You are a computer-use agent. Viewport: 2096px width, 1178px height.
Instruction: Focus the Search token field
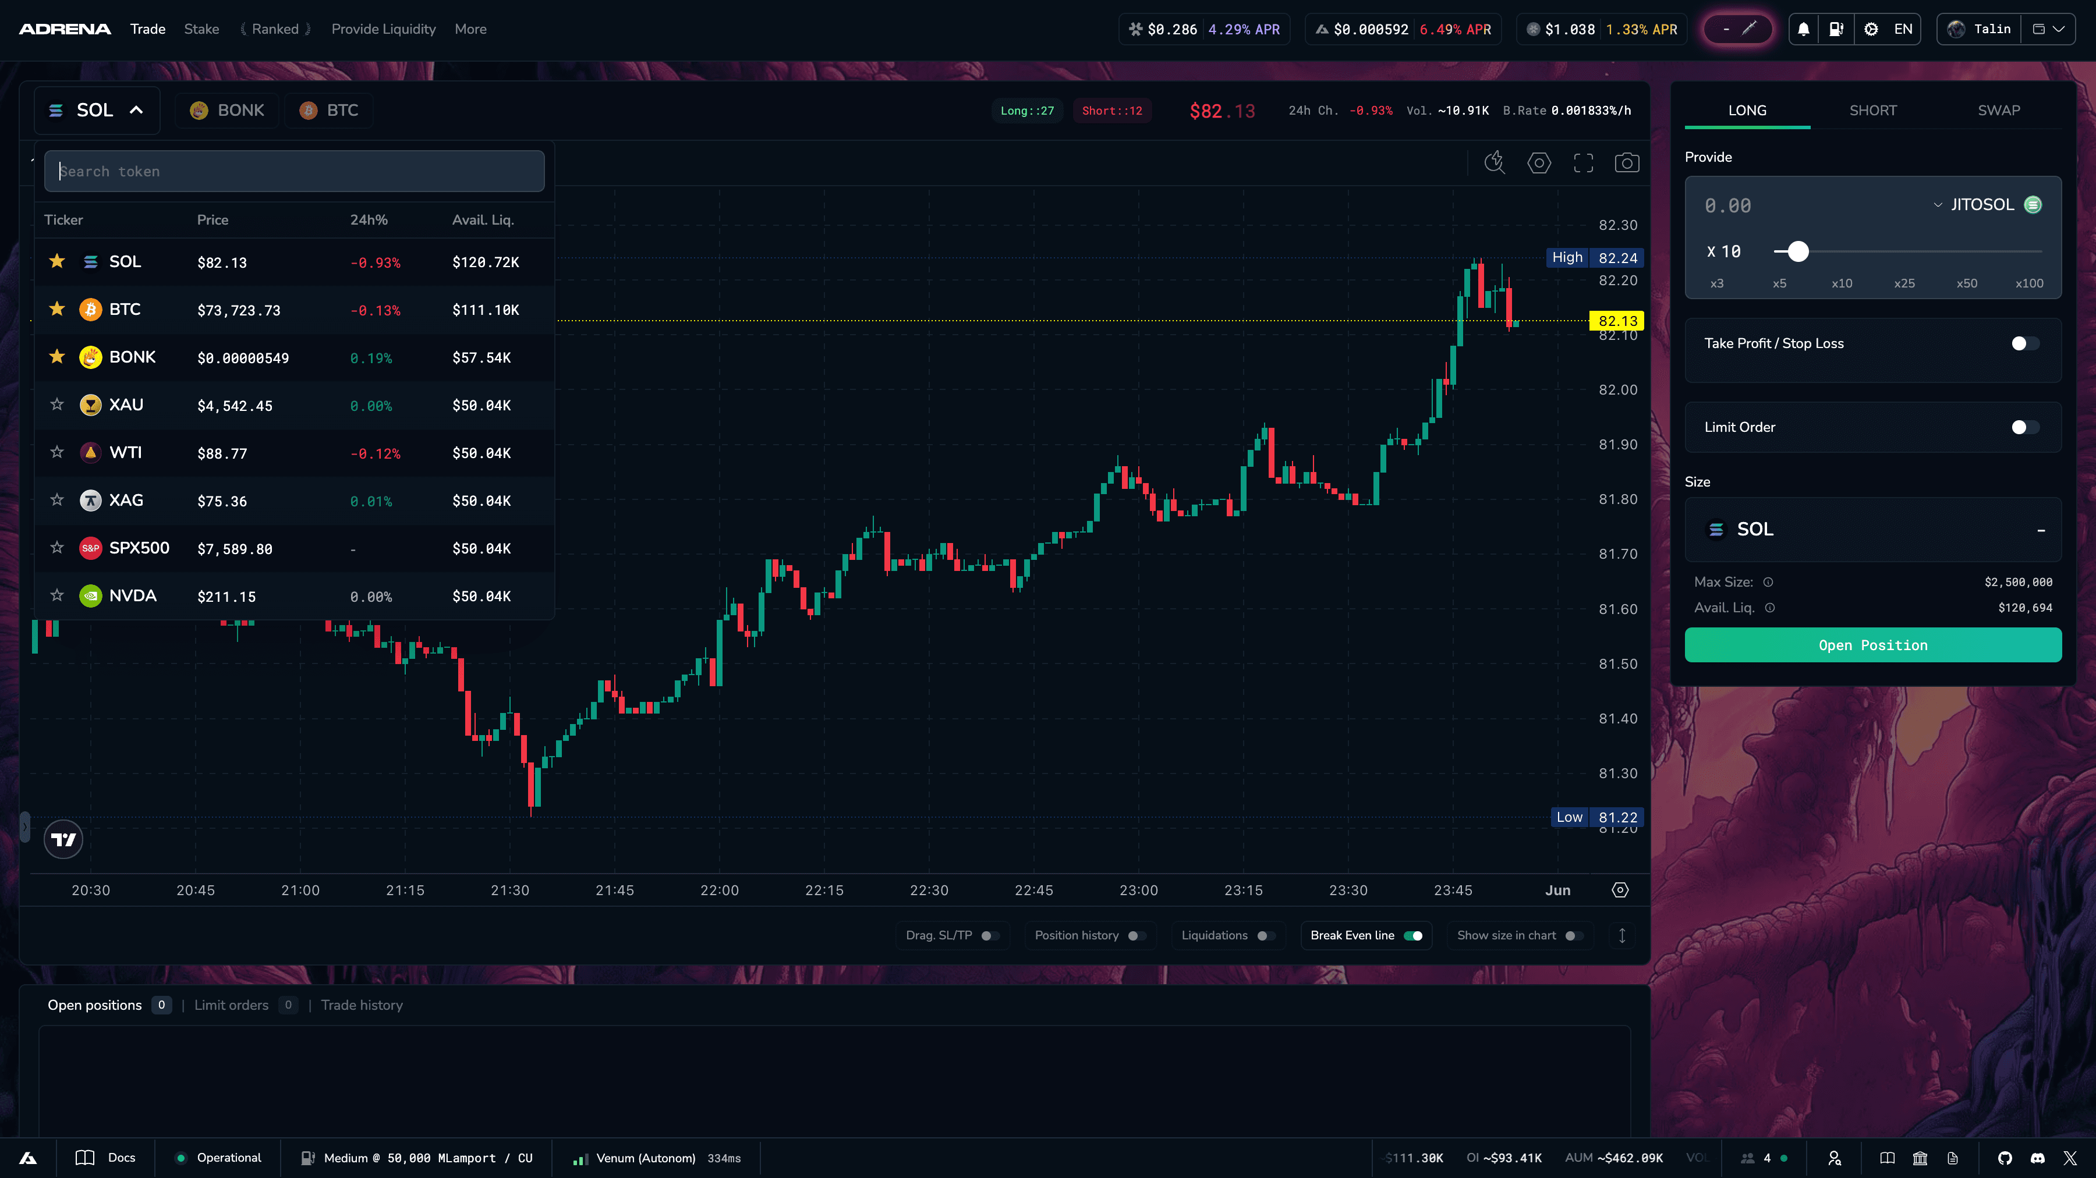(x=295, y=171)
